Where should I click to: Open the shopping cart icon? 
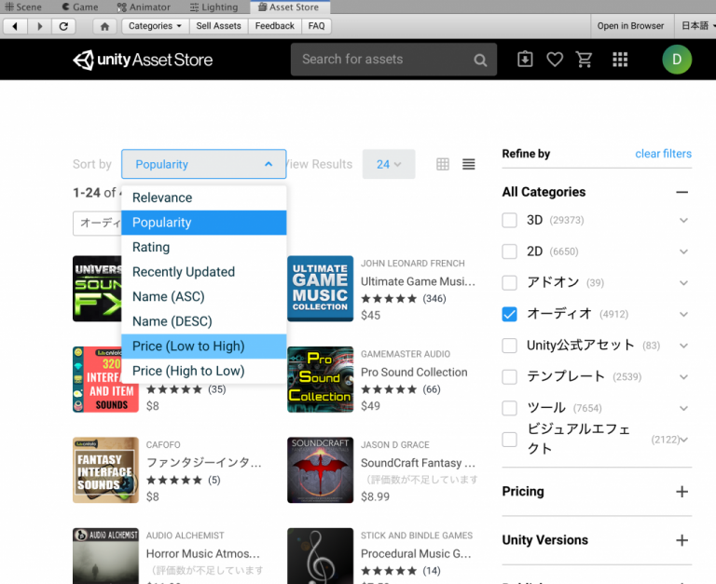click(585, 60)
